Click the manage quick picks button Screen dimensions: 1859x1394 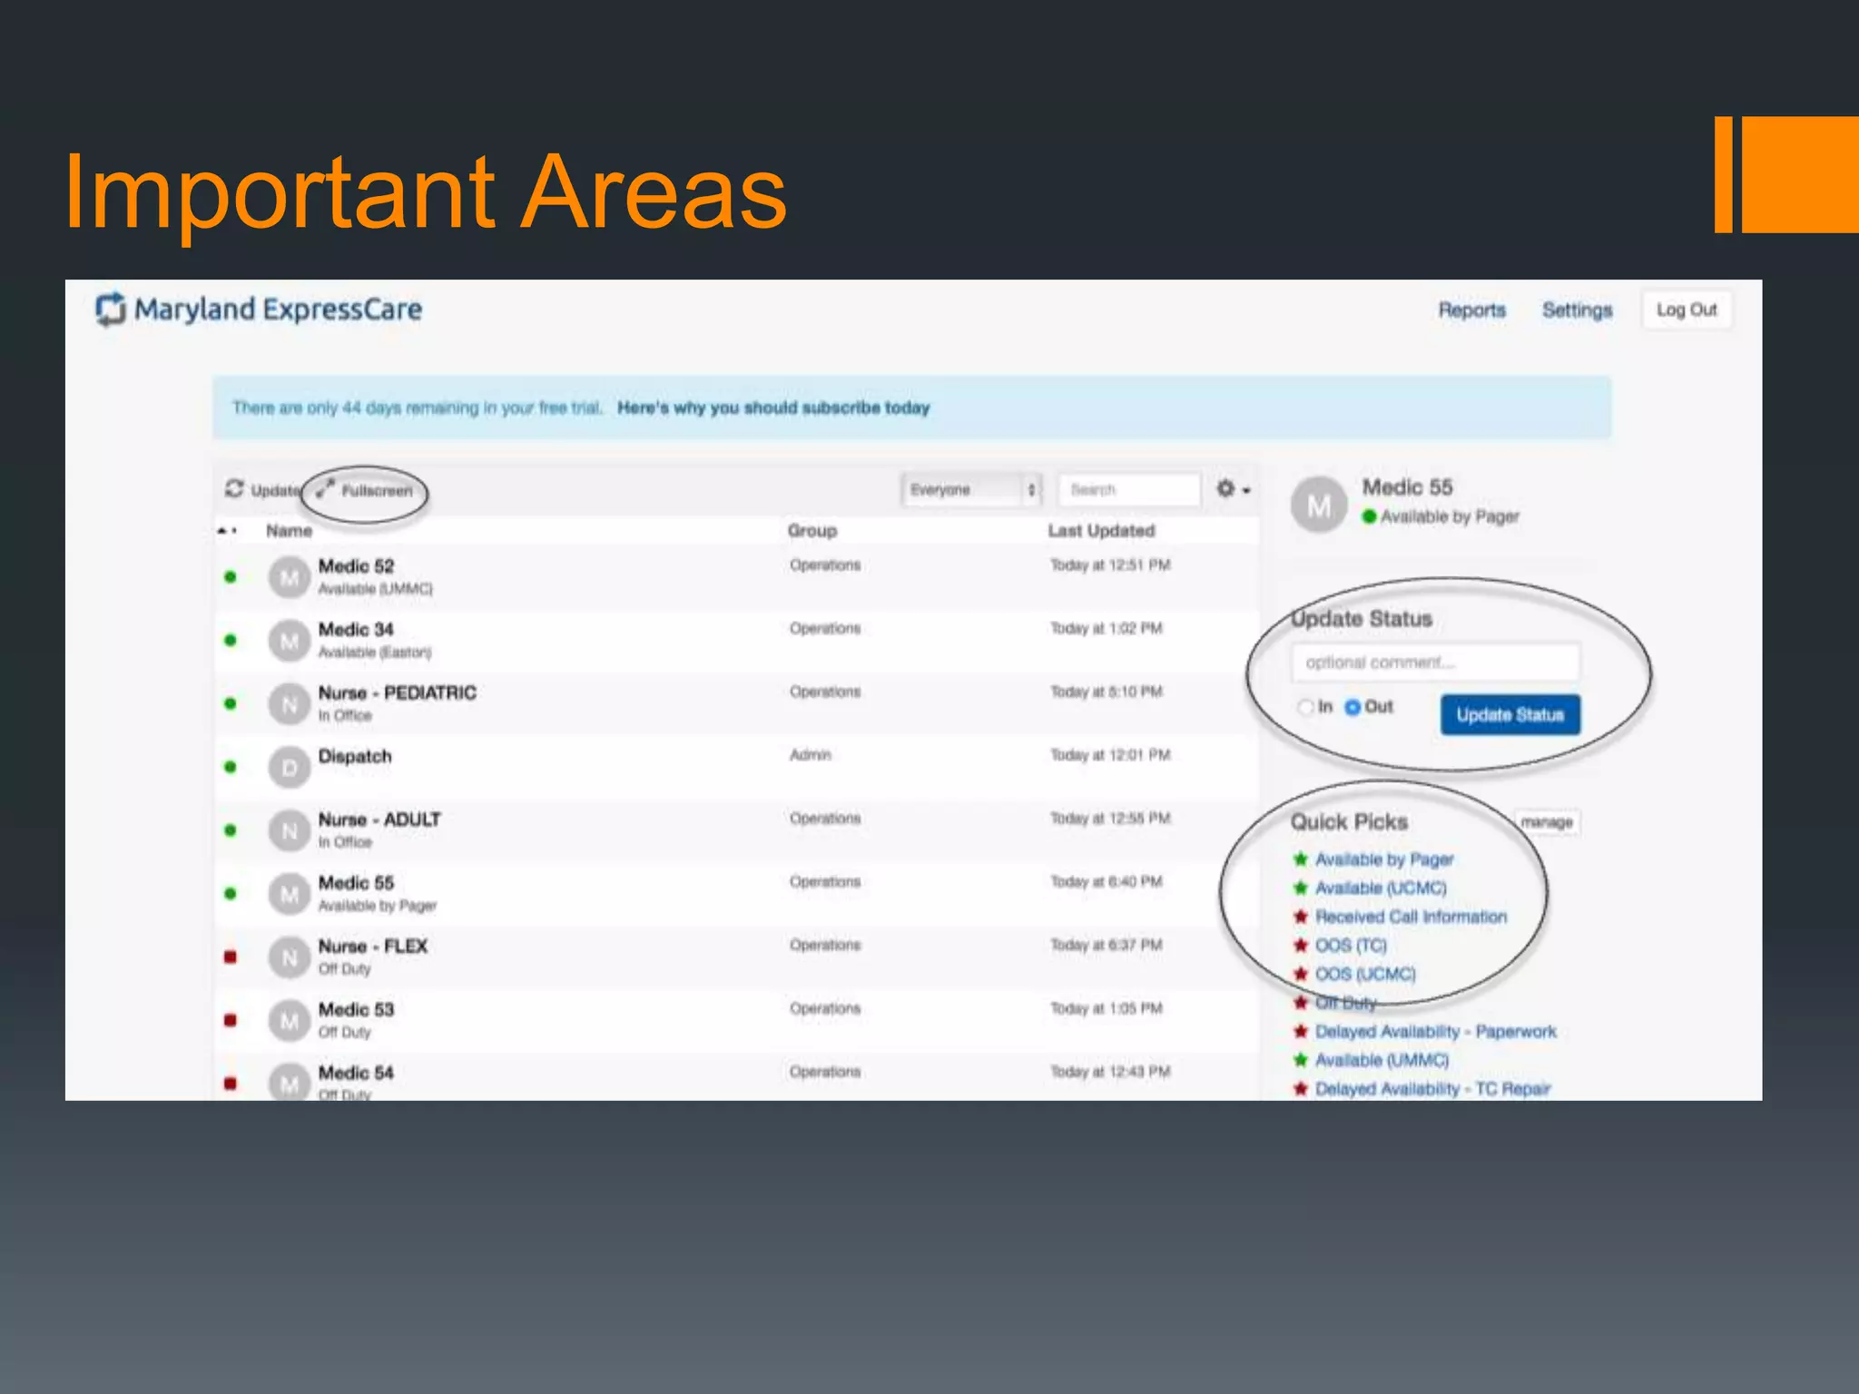[1547, 822]
